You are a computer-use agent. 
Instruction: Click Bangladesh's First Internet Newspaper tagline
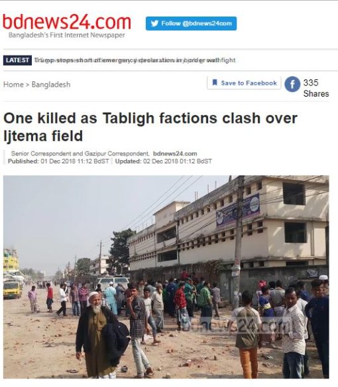coord(66,35)
